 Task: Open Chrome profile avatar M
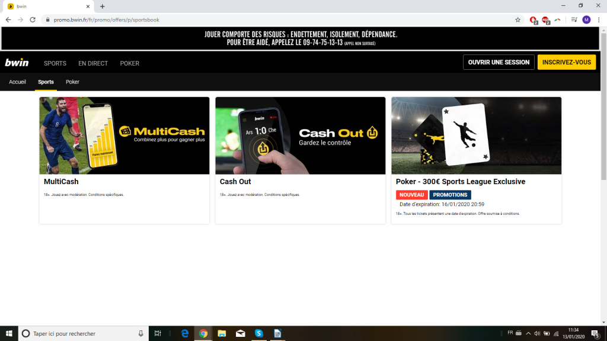[586, 20]
